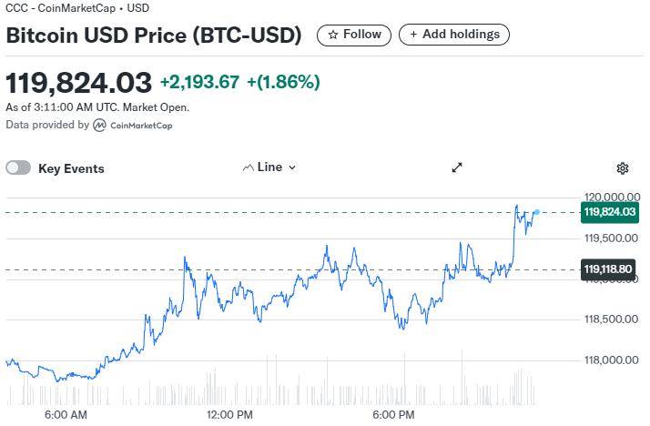Open chart settings gear

point(623,168)
